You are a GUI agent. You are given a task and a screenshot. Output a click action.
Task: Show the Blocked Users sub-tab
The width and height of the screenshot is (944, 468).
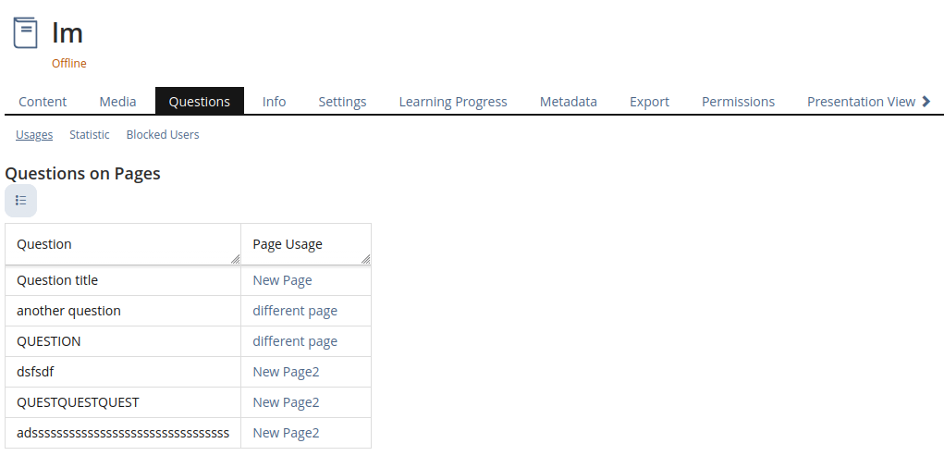click(x=163, y=135)
